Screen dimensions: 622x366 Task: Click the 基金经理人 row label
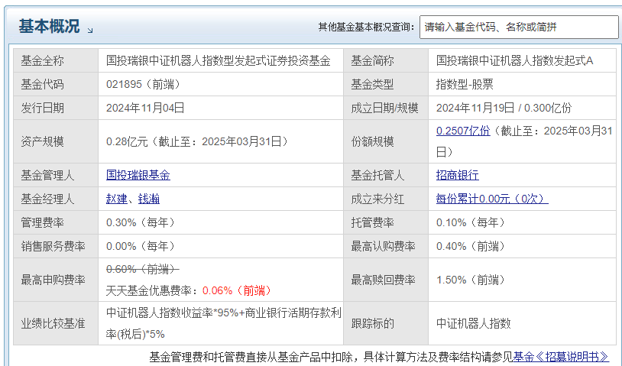(x=47, y=199)
